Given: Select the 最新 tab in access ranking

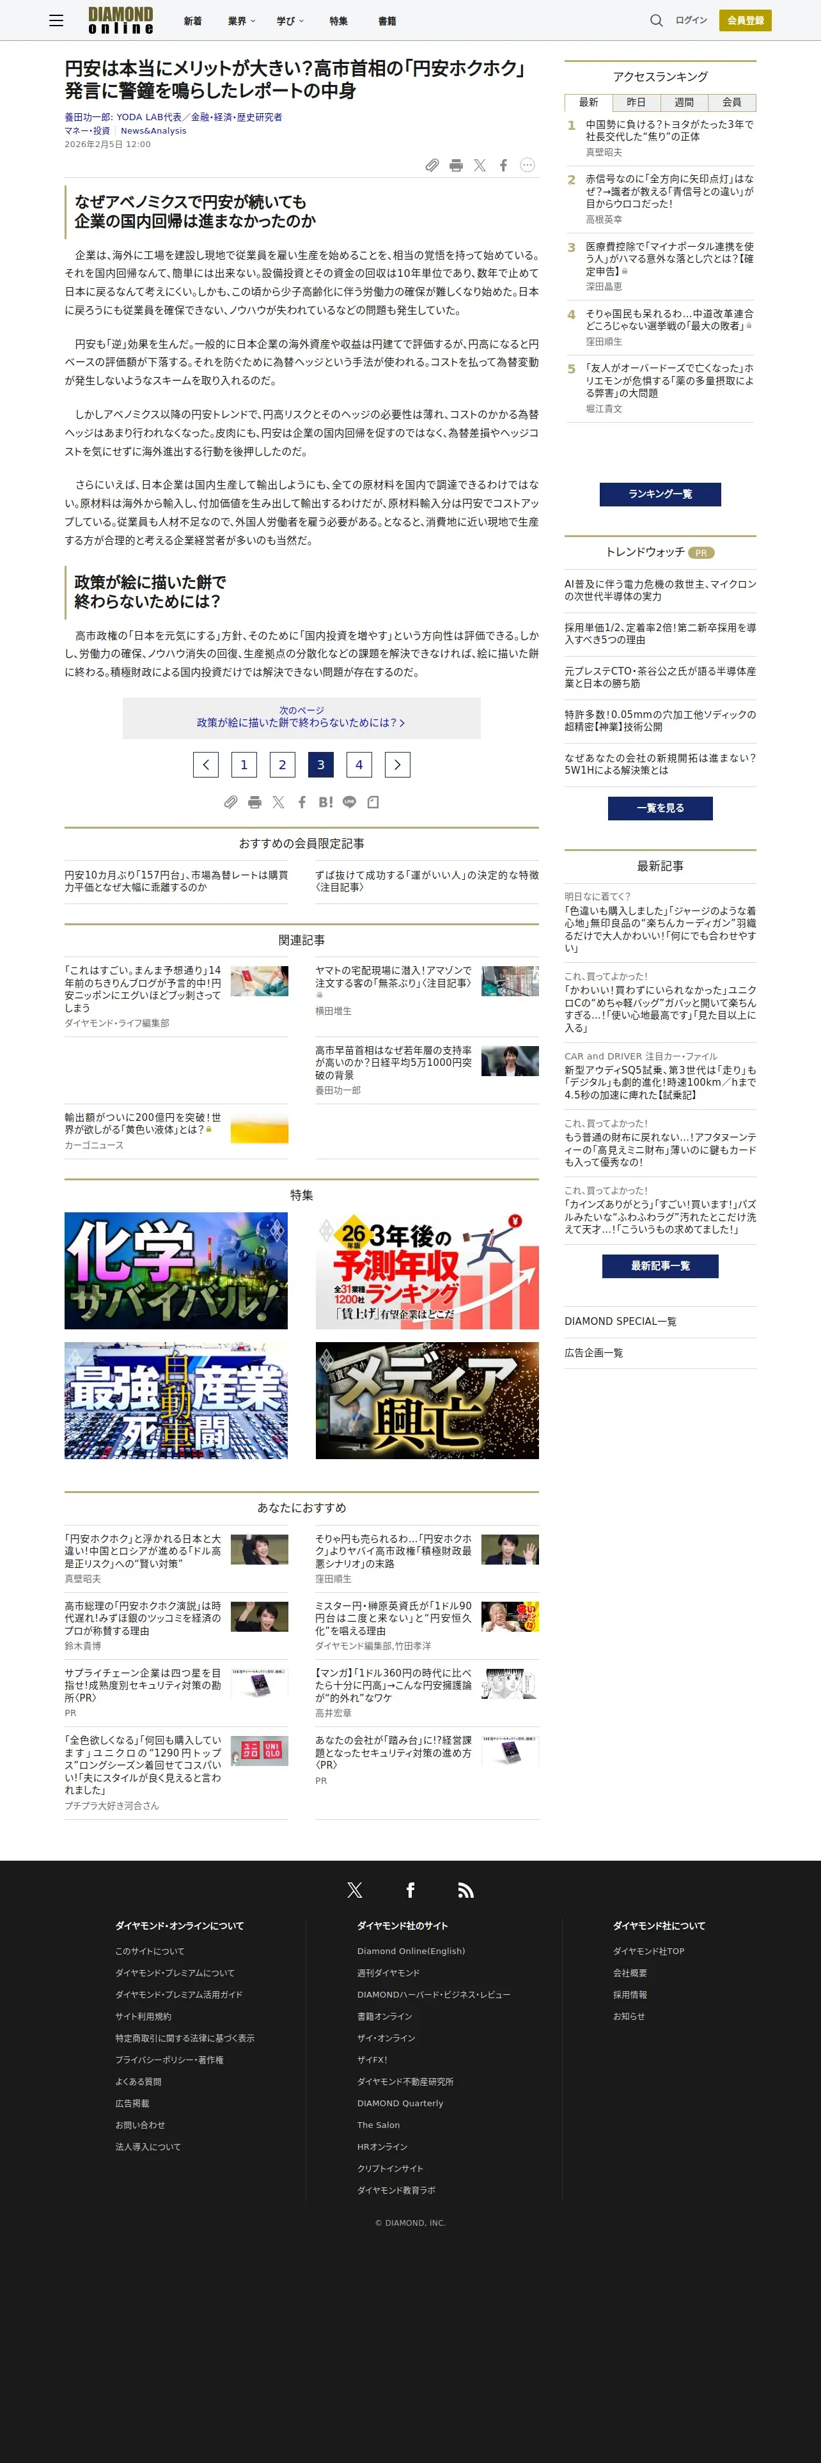Looking at the screenshot, I should (589, 102).
